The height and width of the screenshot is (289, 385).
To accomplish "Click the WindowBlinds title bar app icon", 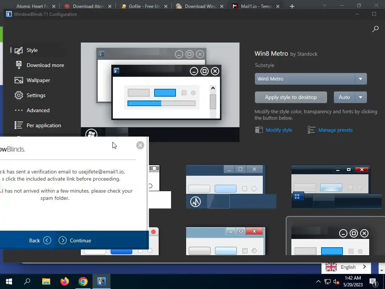I will click(9, 14).
